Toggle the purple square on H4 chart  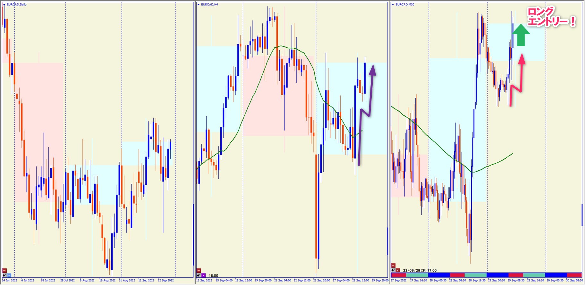point(203,275)
